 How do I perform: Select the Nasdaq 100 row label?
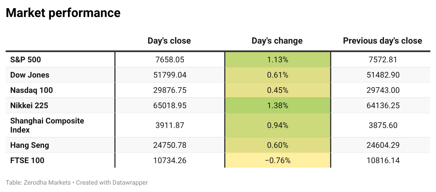click(31, 90)
